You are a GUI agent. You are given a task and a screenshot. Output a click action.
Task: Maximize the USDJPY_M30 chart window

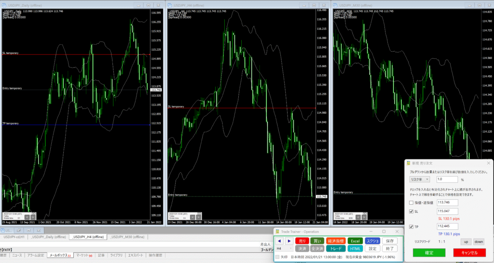coord(480,5)
